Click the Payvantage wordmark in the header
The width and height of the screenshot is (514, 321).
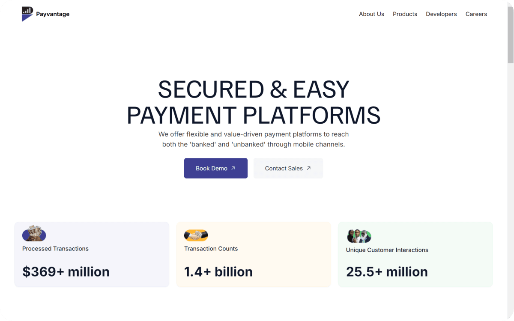52,14
